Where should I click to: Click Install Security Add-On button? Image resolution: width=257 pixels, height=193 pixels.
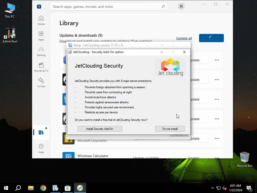click(100, 129)
